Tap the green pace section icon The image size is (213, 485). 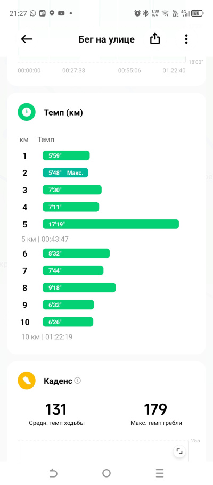[x=27, y=112]
